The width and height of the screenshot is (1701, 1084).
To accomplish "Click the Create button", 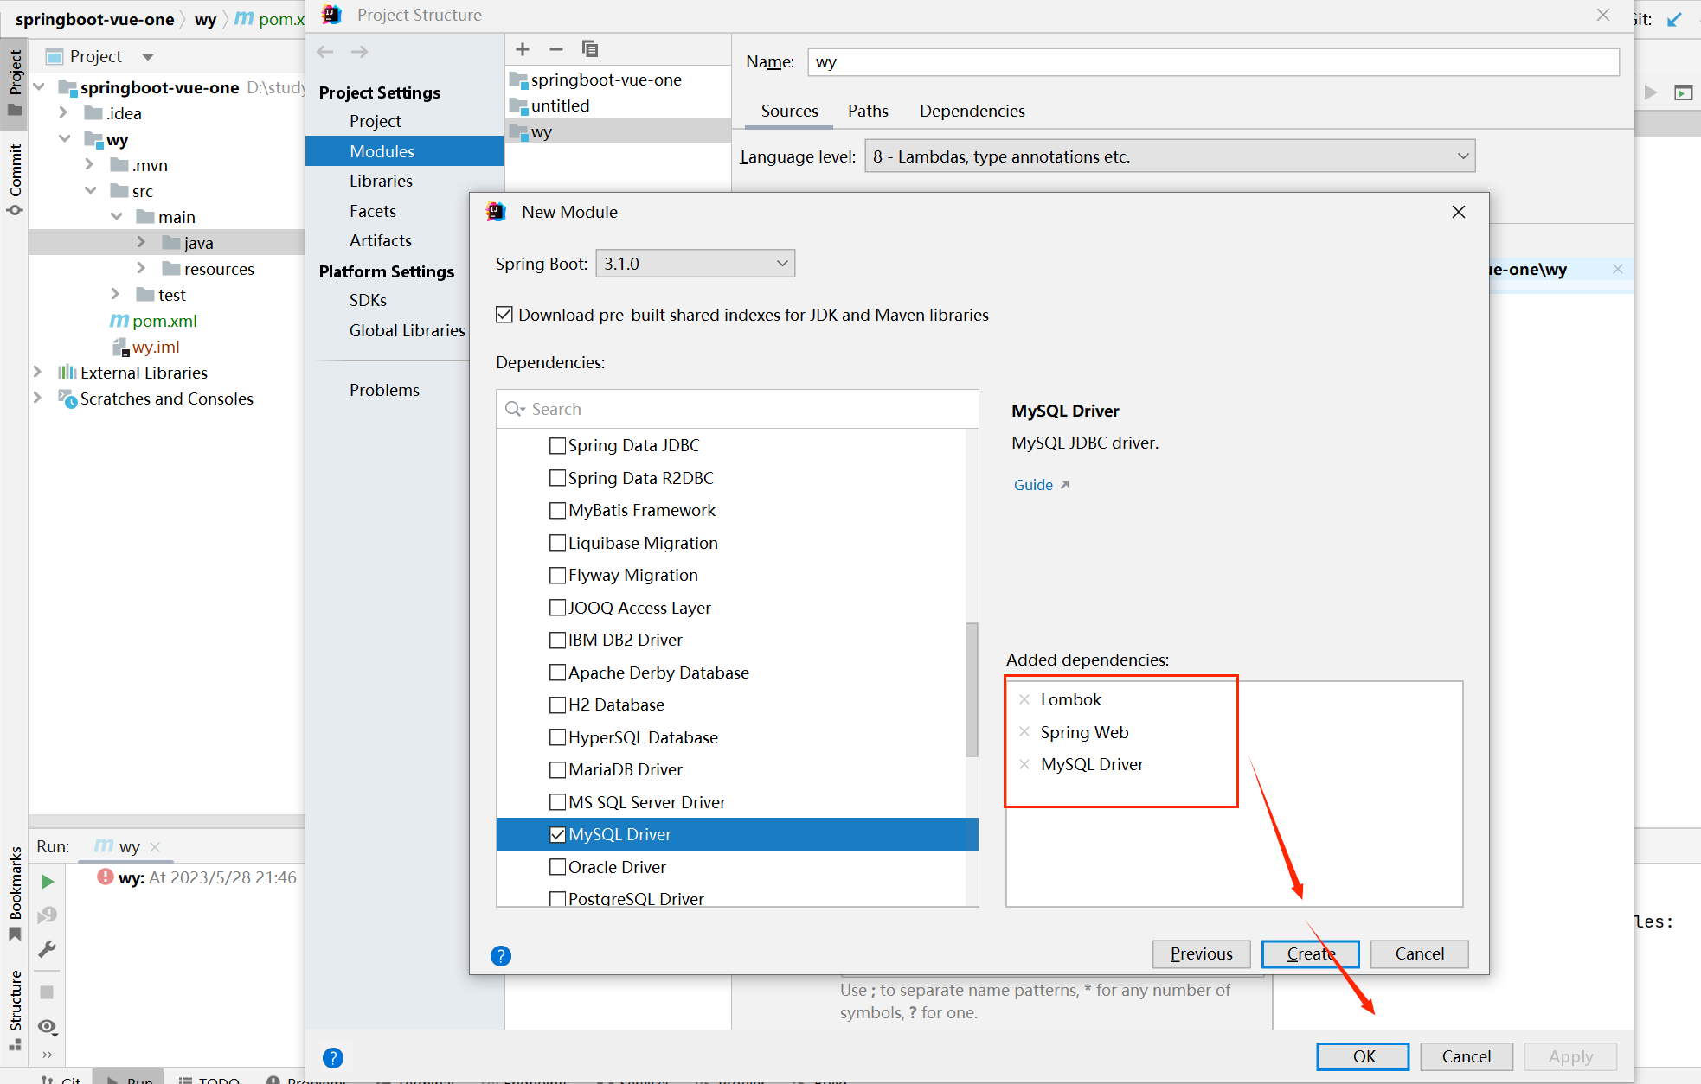I will click(1310, 953).
